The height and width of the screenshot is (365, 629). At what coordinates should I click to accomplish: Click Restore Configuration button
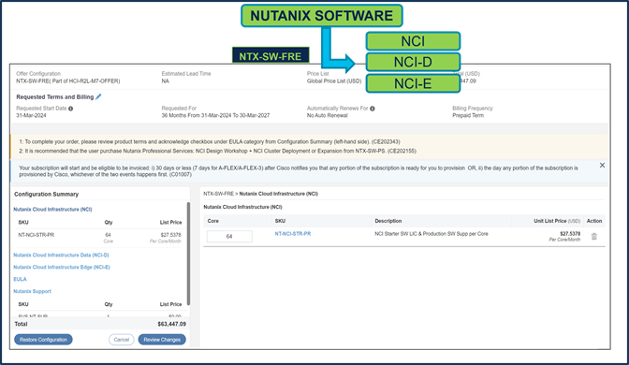pos(43,340)
